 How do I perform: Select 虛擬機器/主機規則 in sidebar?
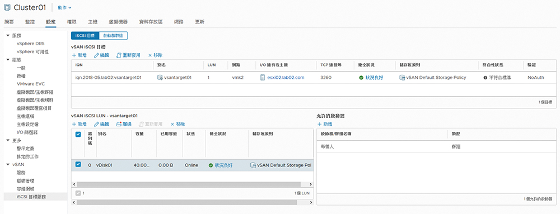click(35, 100)
